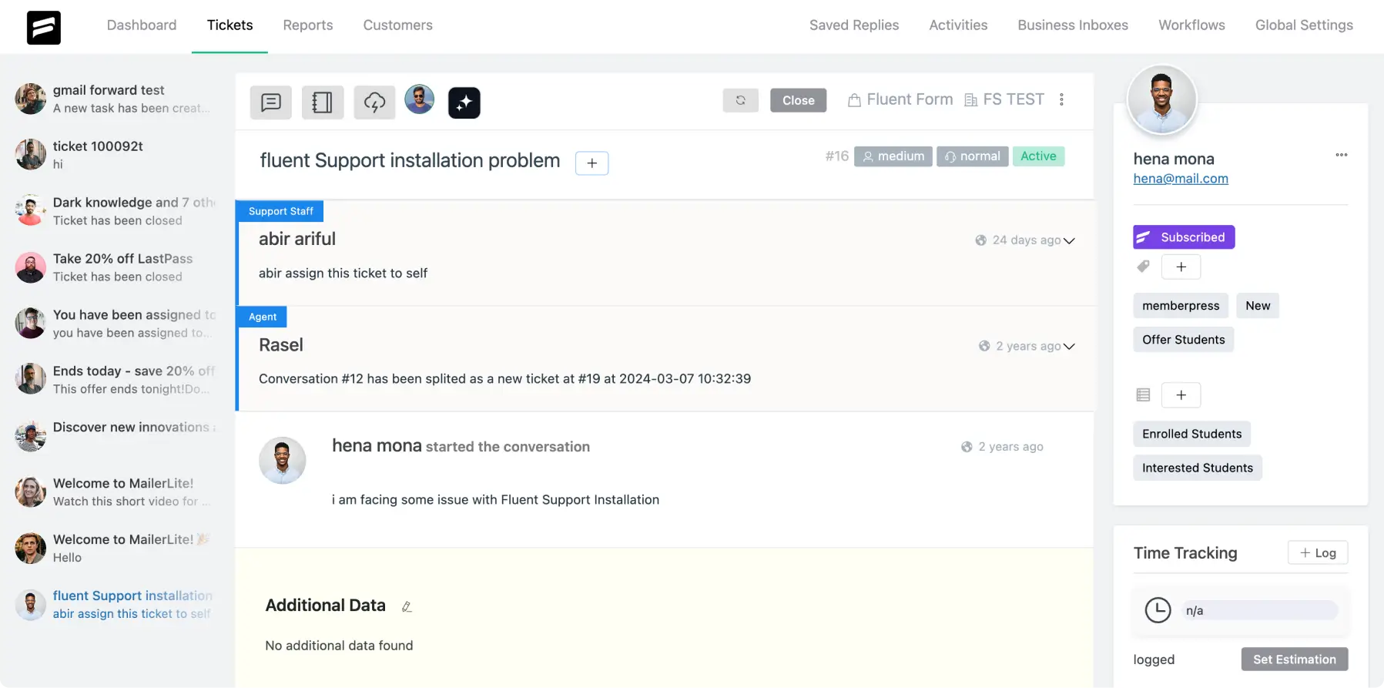Open the reply message icon in ticket toolbar

pos(271,102)
